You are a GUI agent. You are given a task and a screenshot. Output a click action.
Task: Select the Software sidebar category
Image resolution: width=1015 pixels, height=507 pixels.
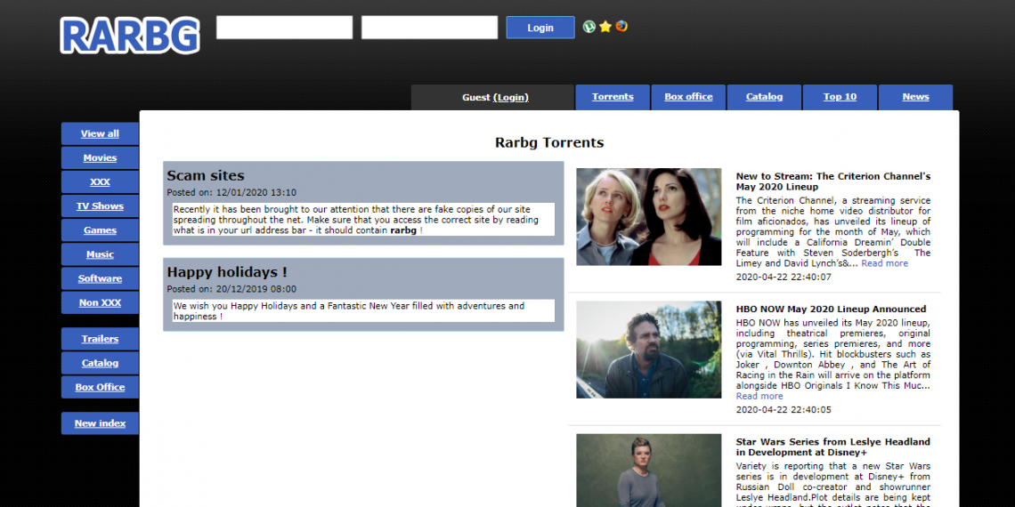[100, 278]
